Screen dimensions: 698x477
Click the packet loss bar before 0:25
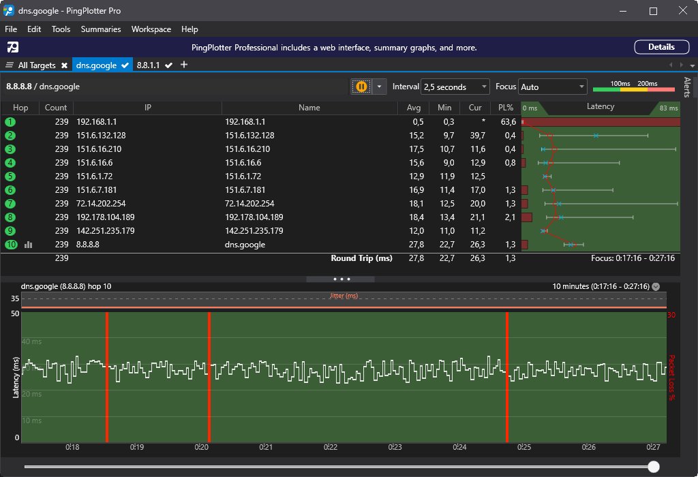pos(507,378)
